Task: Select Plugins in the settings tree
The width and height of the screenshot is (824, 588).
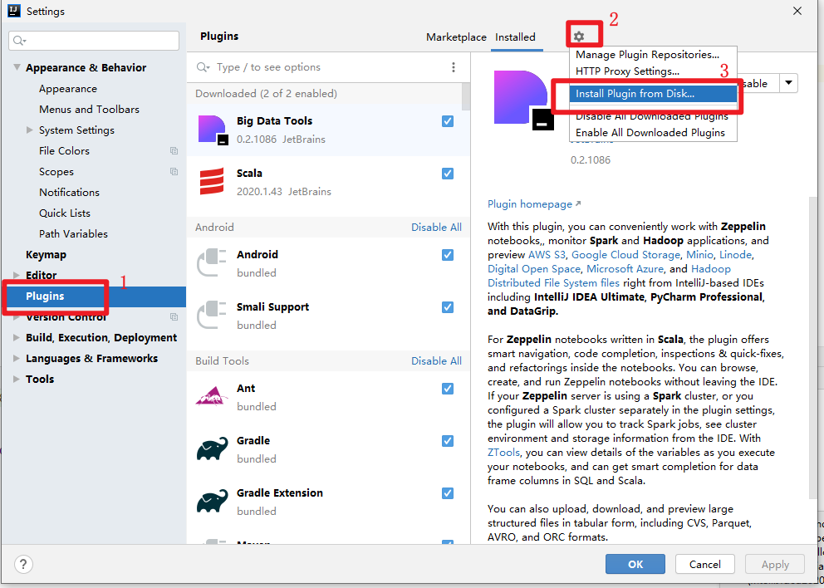Action: coord(93,296)
